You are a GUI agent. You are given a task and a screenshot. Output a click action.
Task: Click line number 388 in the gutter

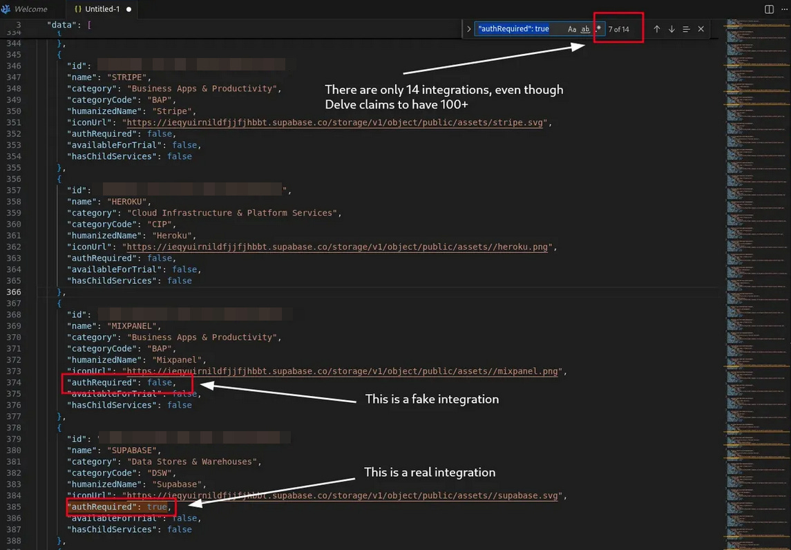click(x=14, y=541)
